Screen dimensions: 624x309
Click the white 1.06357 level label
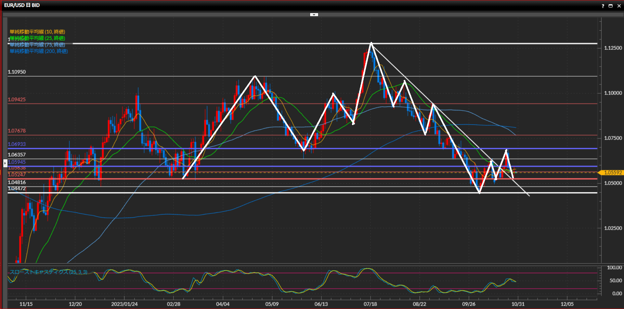pyautogui.click(x=17, y=155)
